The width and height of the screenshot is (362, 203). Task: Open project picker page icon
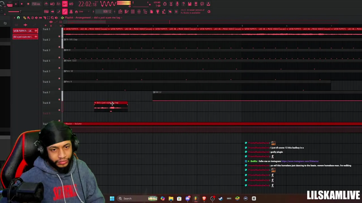coord(151,12)
